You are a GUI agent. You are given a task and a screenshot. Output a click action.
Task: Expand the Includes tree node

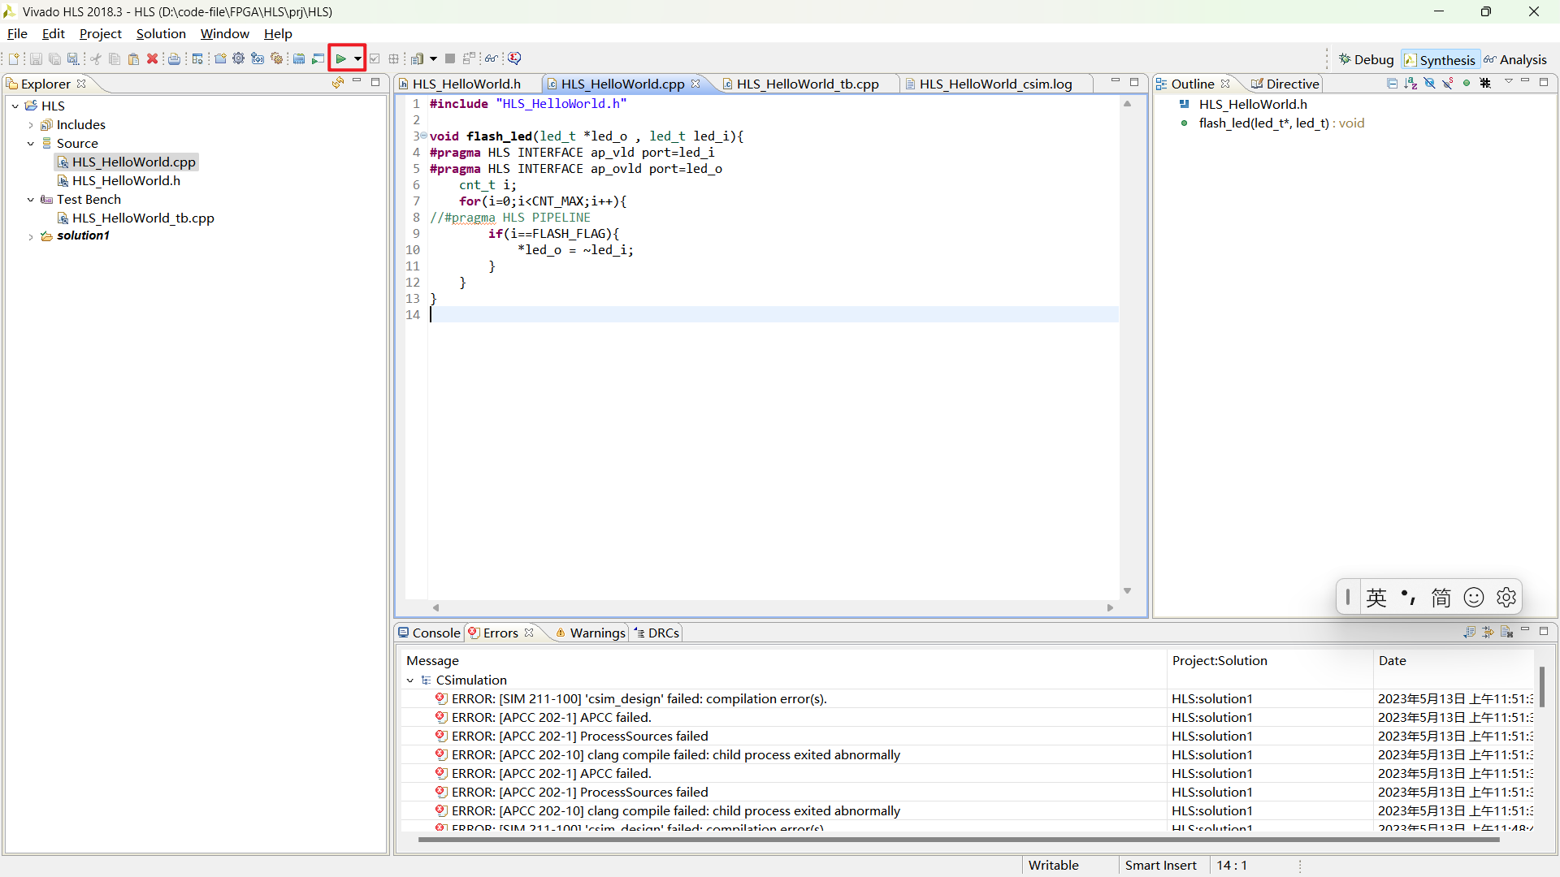31,125
